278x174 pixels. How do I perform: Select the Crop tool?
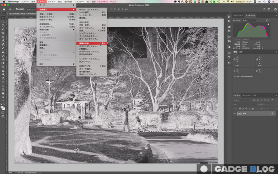[3, 33]
